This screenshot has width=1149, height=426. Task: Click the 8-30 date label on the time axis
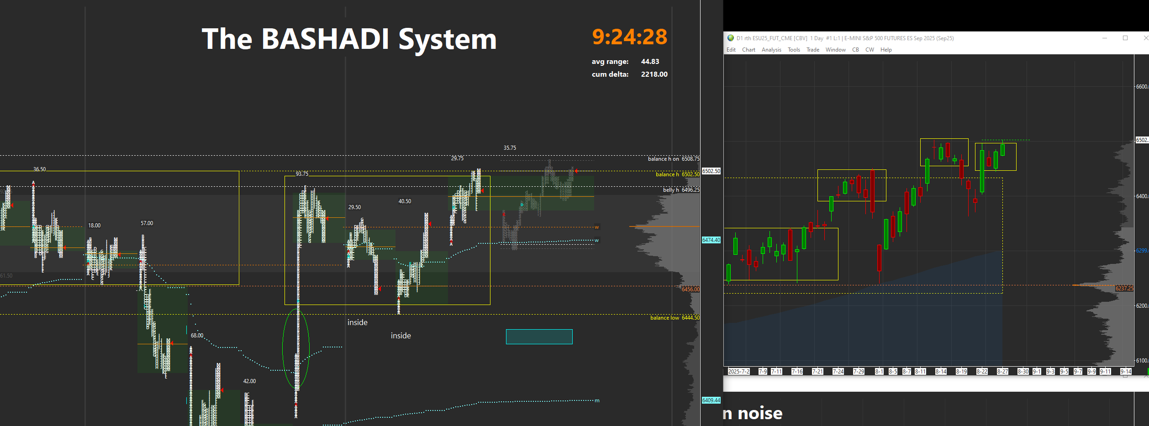[x=1023, y=372]
